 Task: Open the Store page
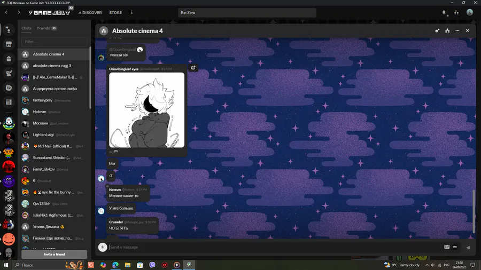tap(115, 13)
